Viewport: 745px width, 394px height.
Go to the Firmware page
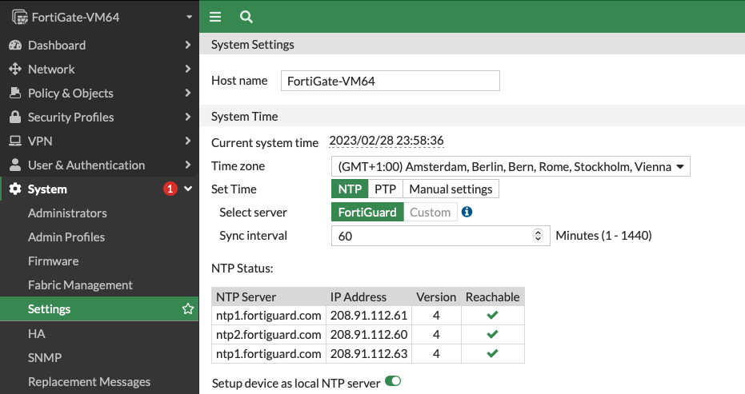click(x=53, y=261)
